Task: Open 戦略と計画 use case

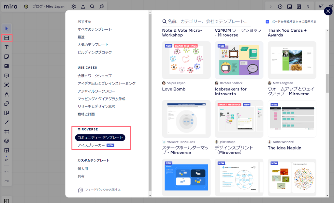Action: pyautogui.click(x=86, y=114)
